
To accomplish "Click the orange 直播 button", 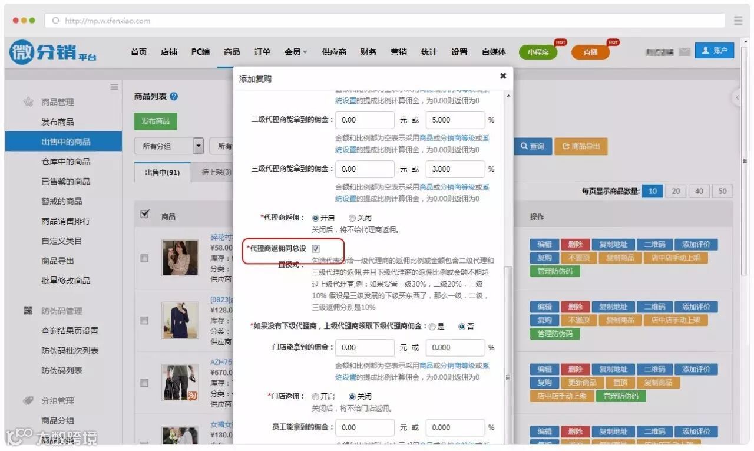I will 590,52.
